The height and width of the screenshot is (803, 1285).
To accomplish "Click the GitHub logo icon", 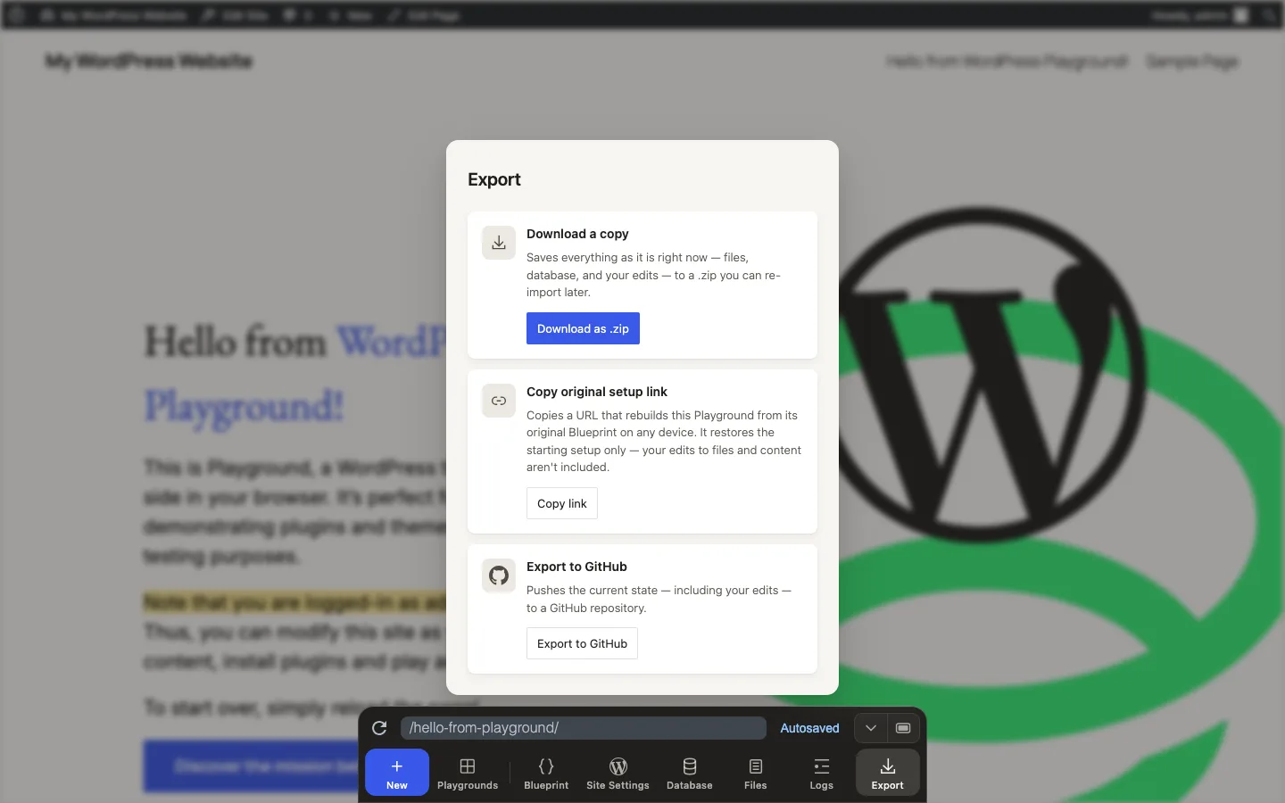I will click(x=499, y=575).
